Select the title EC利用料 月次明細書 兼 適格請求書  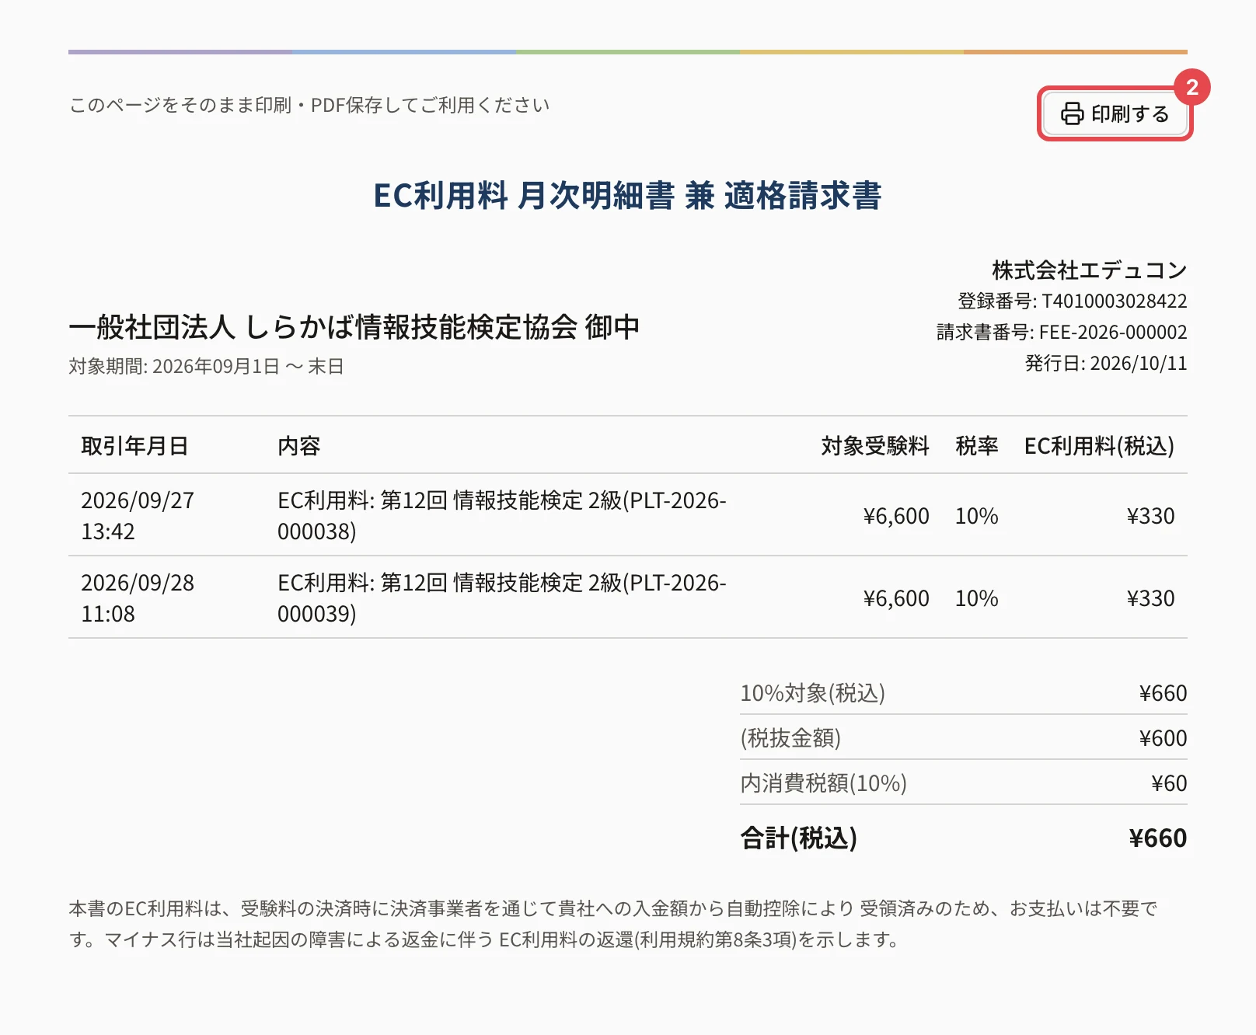pyautogui.click(x=627, y=195)
